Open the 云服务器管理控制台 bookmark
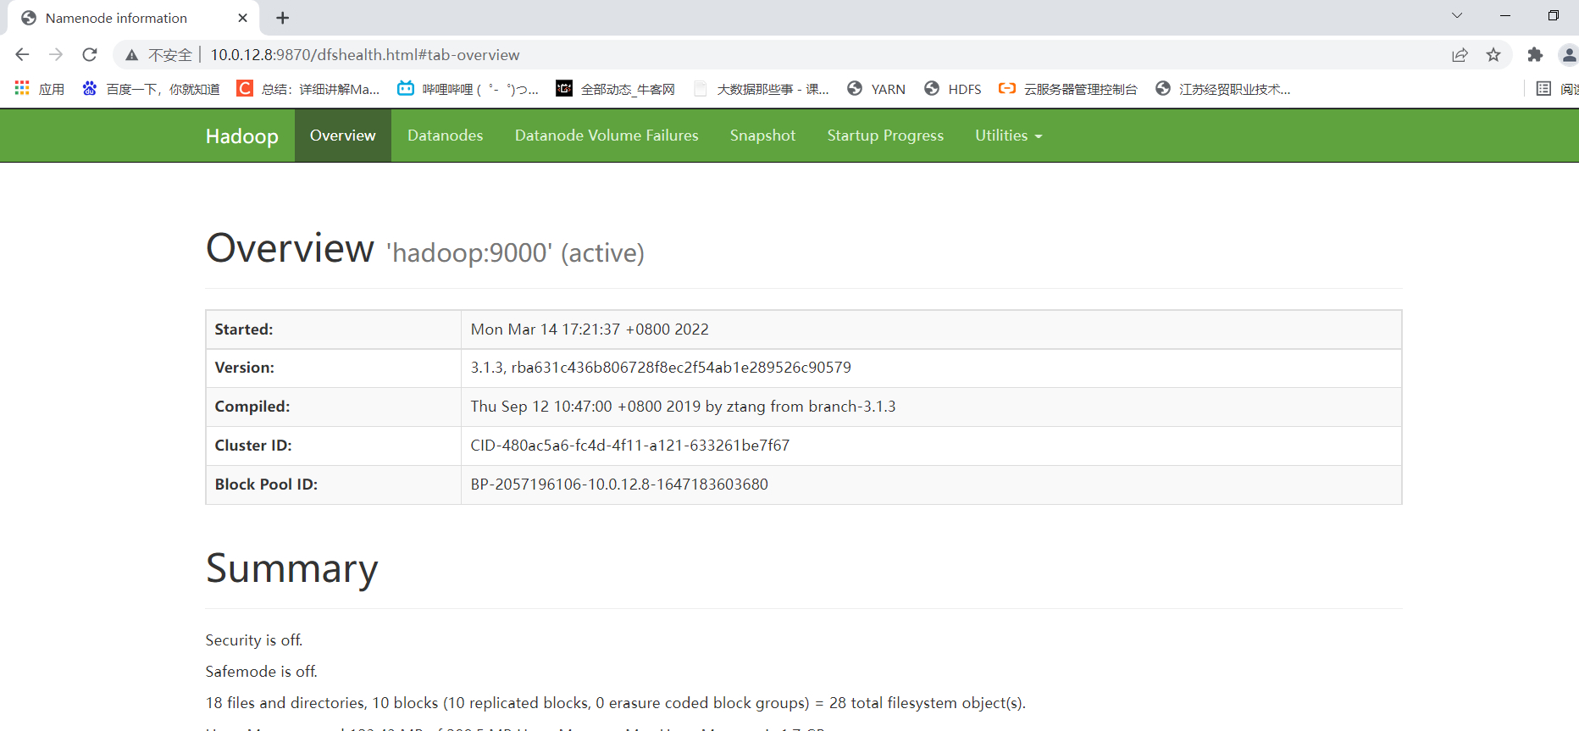Viewport: 1579px width, 731px height. point(1067,89)
